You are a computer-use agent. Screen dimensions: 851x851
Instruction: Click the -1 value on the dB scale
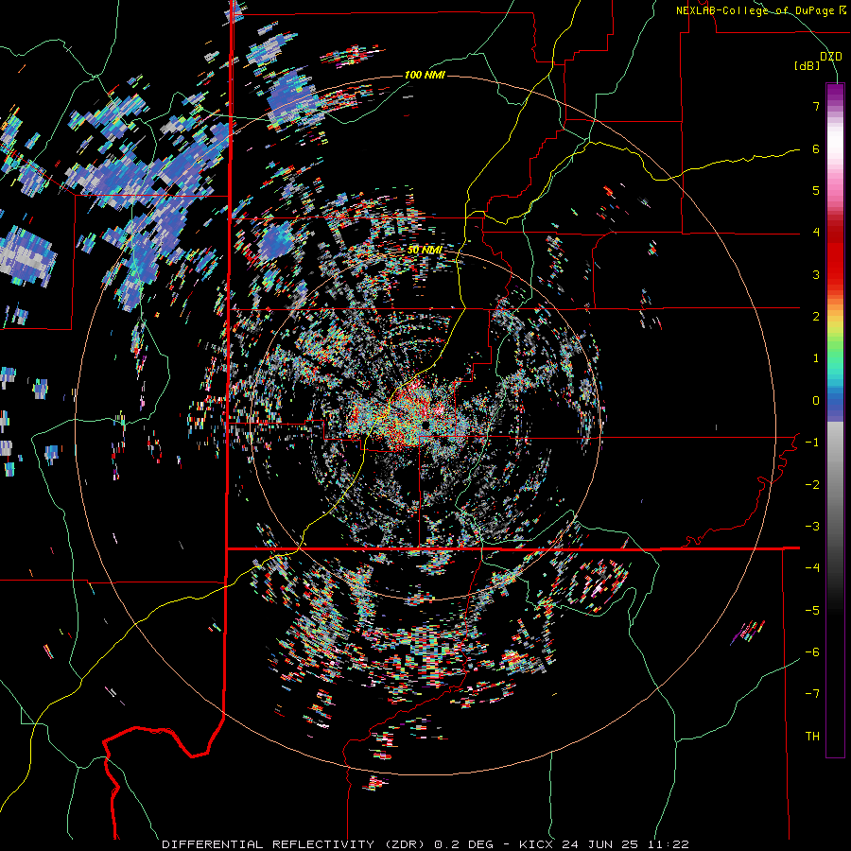812,443
